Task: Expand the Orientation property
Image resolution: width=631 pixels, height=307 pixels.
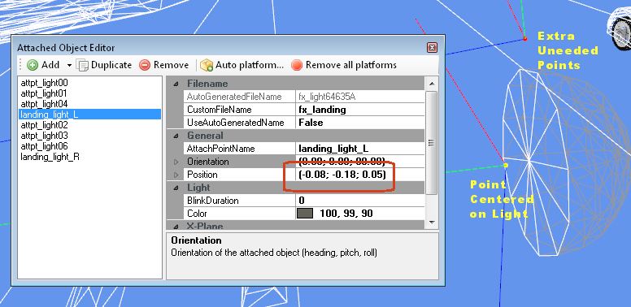Action: coord(176,162)
